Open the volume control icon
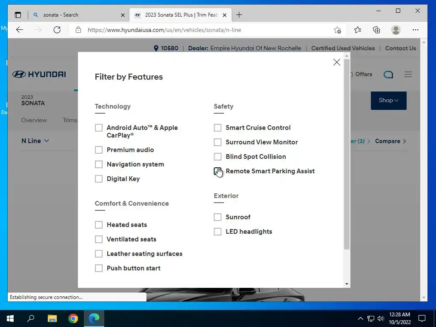436x327 pixels. point(381,318)
